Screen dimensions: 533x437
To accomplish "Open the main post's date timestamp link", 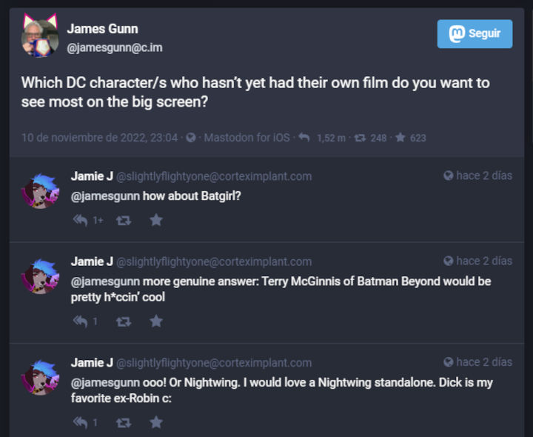I will click(99, 138).
